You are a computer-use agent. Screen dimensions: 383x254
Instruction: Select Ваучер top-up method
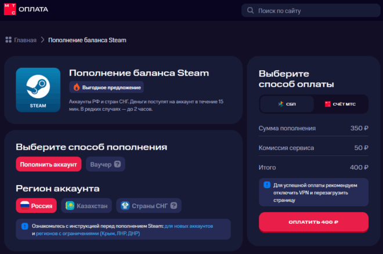(x=106, y=164)
